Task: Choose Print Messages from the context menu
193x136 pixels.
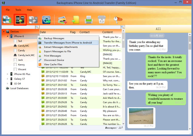Action: pyautogui.click(x=68, y=56)
